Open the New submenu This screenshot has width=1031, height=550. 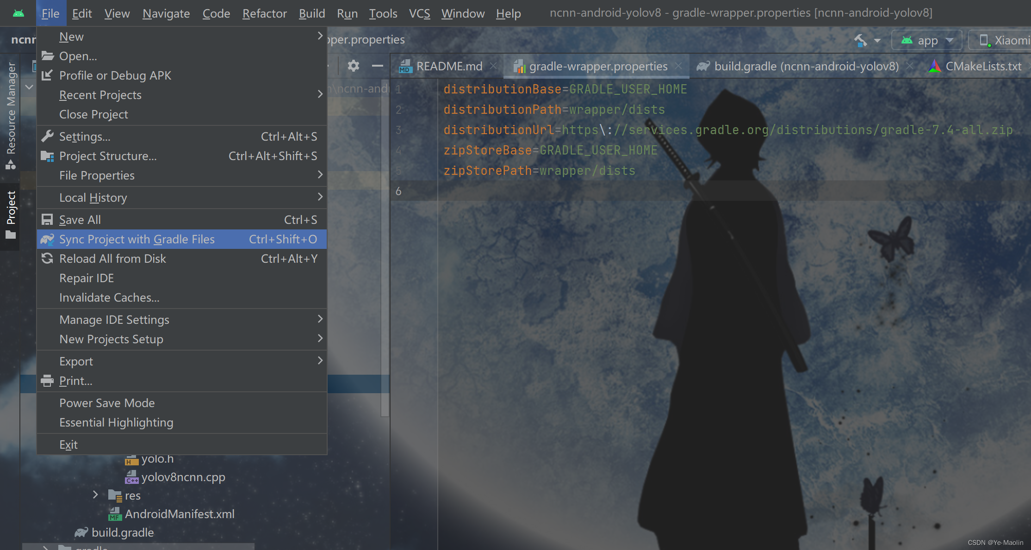pyautogui.click(x=181, y=37)
